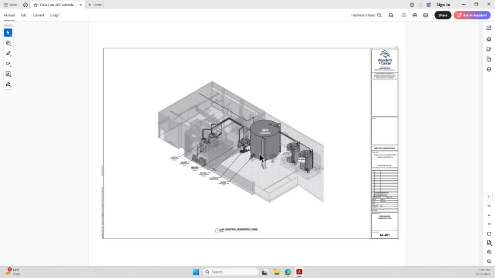Open the bookmarks panel in right sidebar
Screen dimensions: 495x278
pos(489,49)
